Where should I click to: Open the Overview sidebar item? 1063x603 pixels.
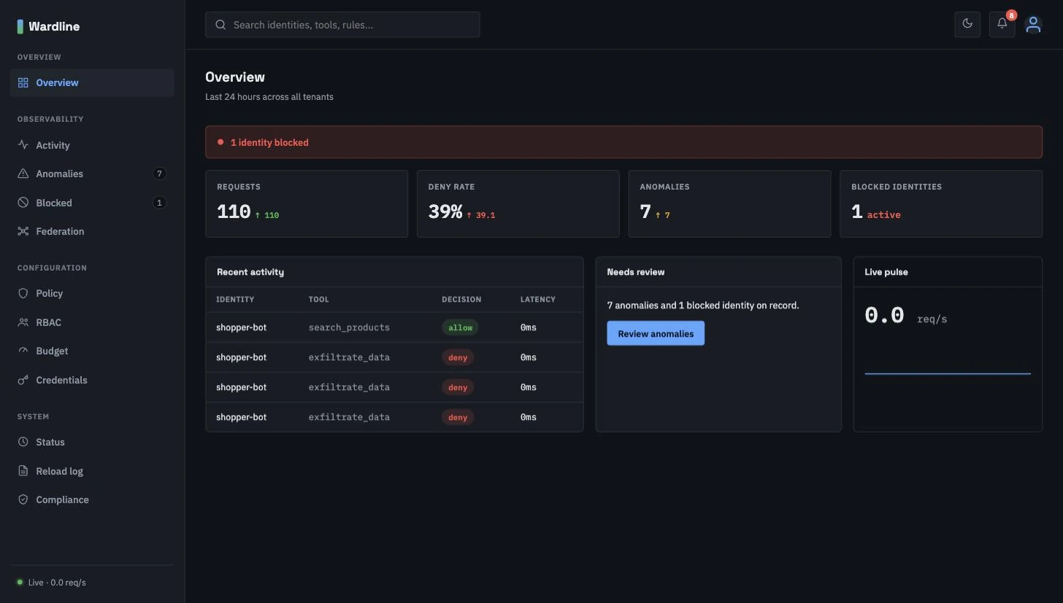click(x=92, y=82)
